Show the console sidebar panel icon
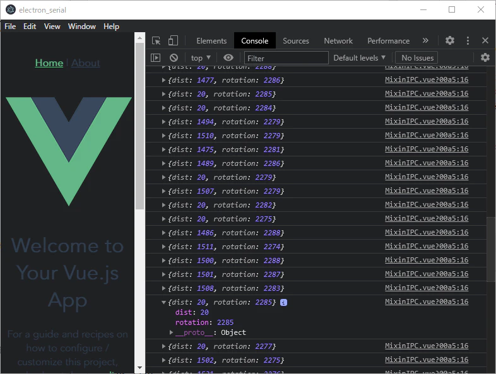 [156, 58]
